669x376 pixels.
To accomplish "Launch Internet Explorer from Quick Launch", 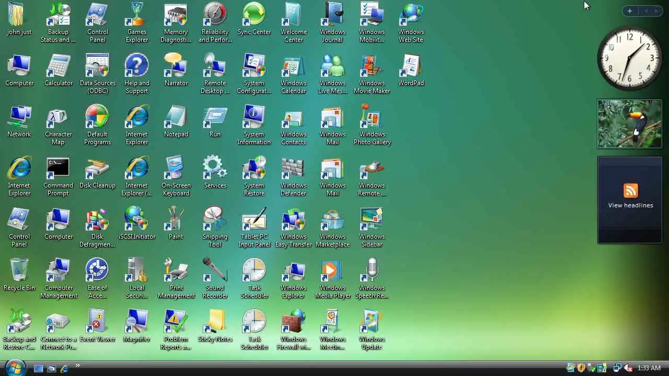I will pos(64,369).
